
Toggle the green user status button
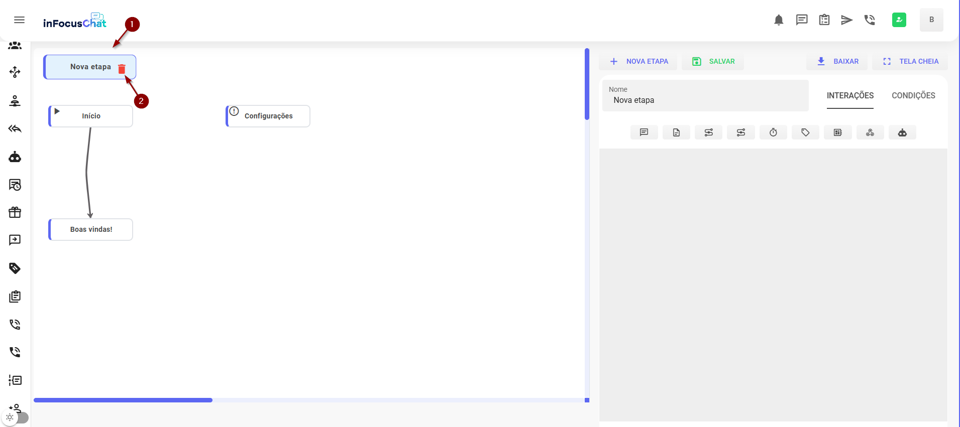(899, 20)
